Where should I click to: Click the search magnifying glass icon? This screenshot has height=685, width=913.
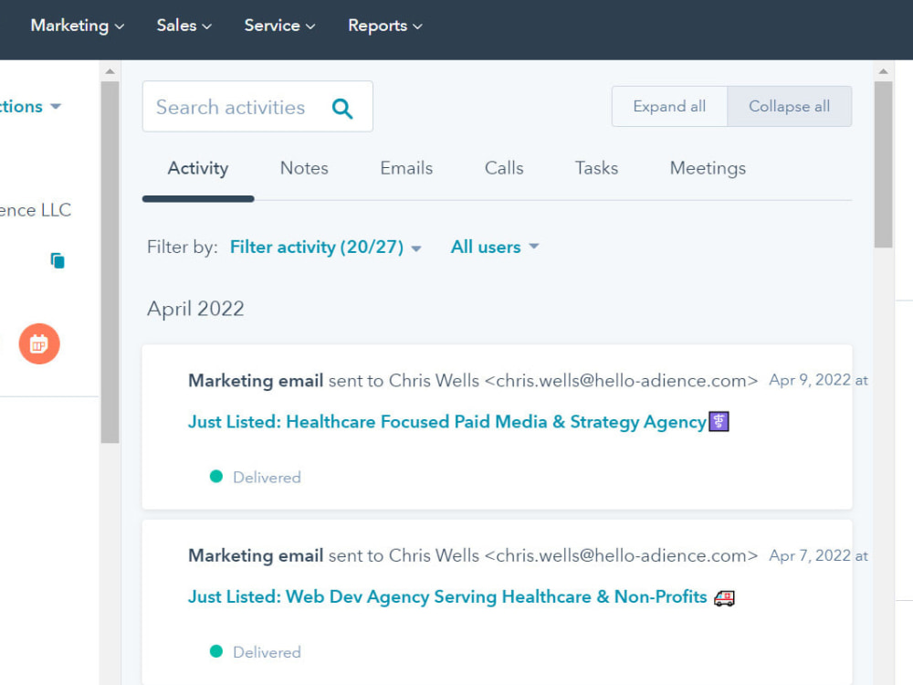(x=342, y=107)
